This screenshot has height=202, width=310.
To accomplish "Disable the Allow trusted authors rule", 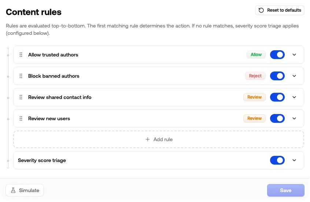I will 277,55.
